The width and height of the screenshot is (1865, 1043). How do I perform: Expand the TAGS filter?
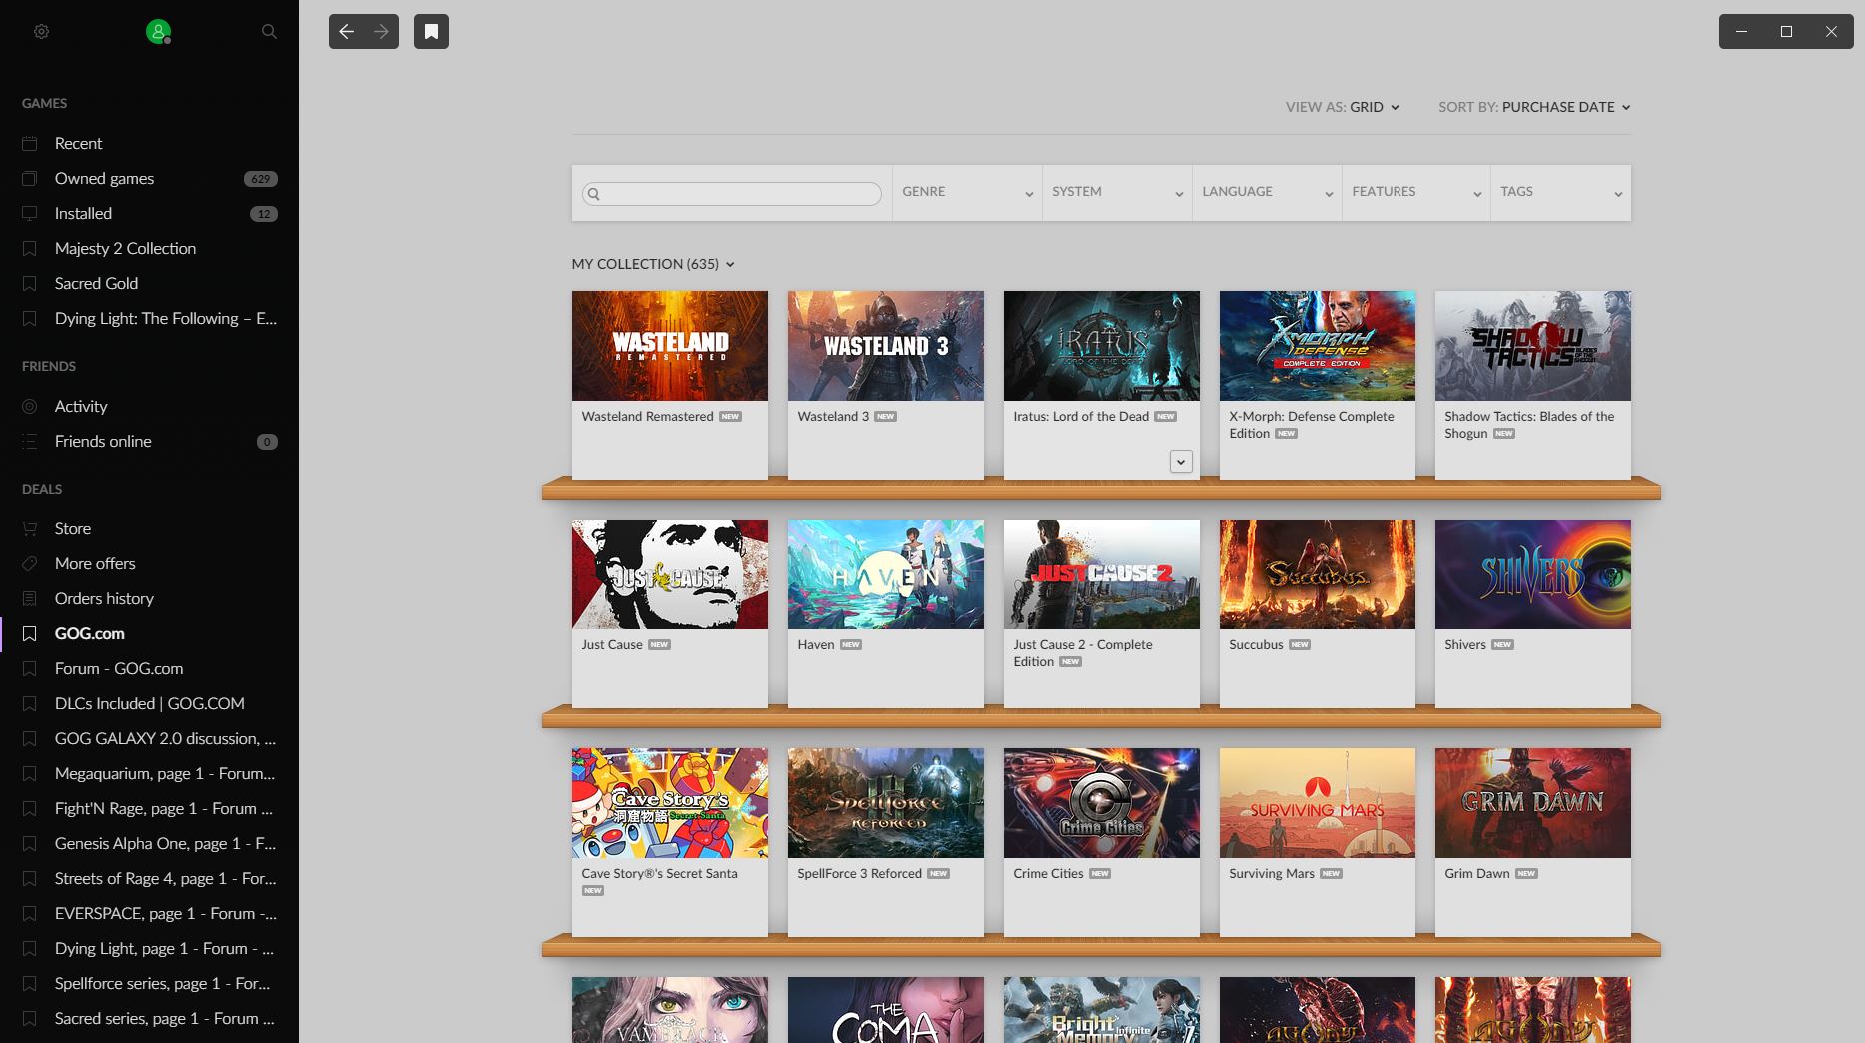point(1561,193)
